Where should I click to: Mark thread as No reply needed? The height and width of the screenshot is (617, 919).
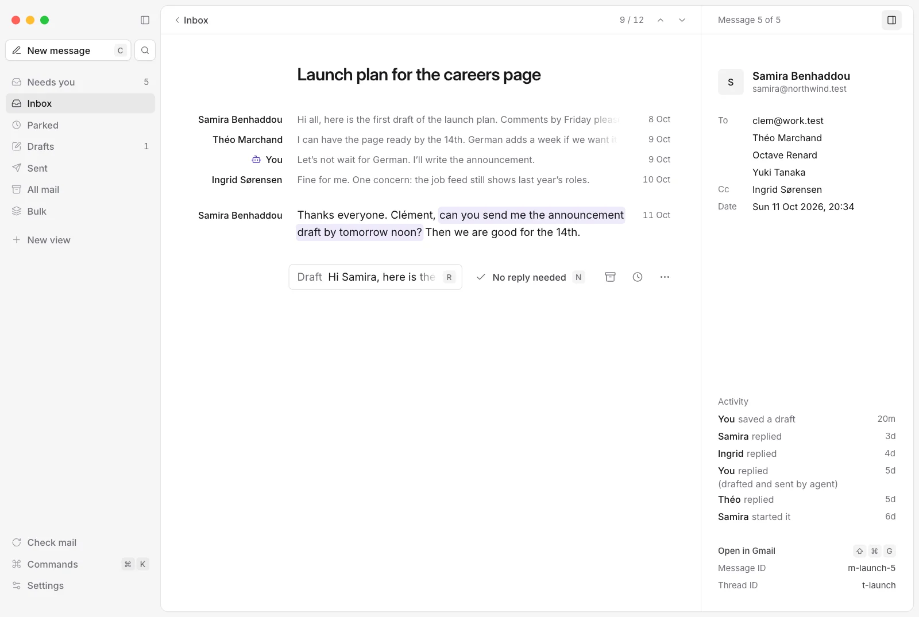[530, 277]
